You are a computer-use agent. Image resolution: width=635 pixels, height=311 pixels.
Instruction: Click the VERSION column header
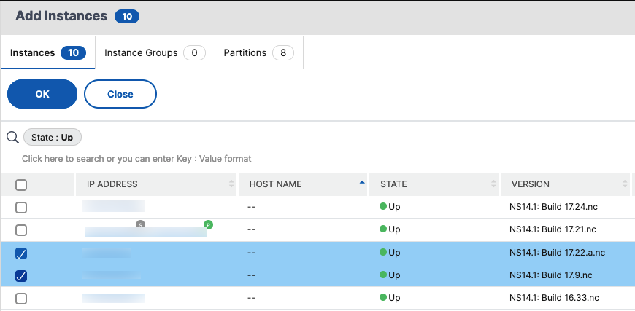point(566,184)
